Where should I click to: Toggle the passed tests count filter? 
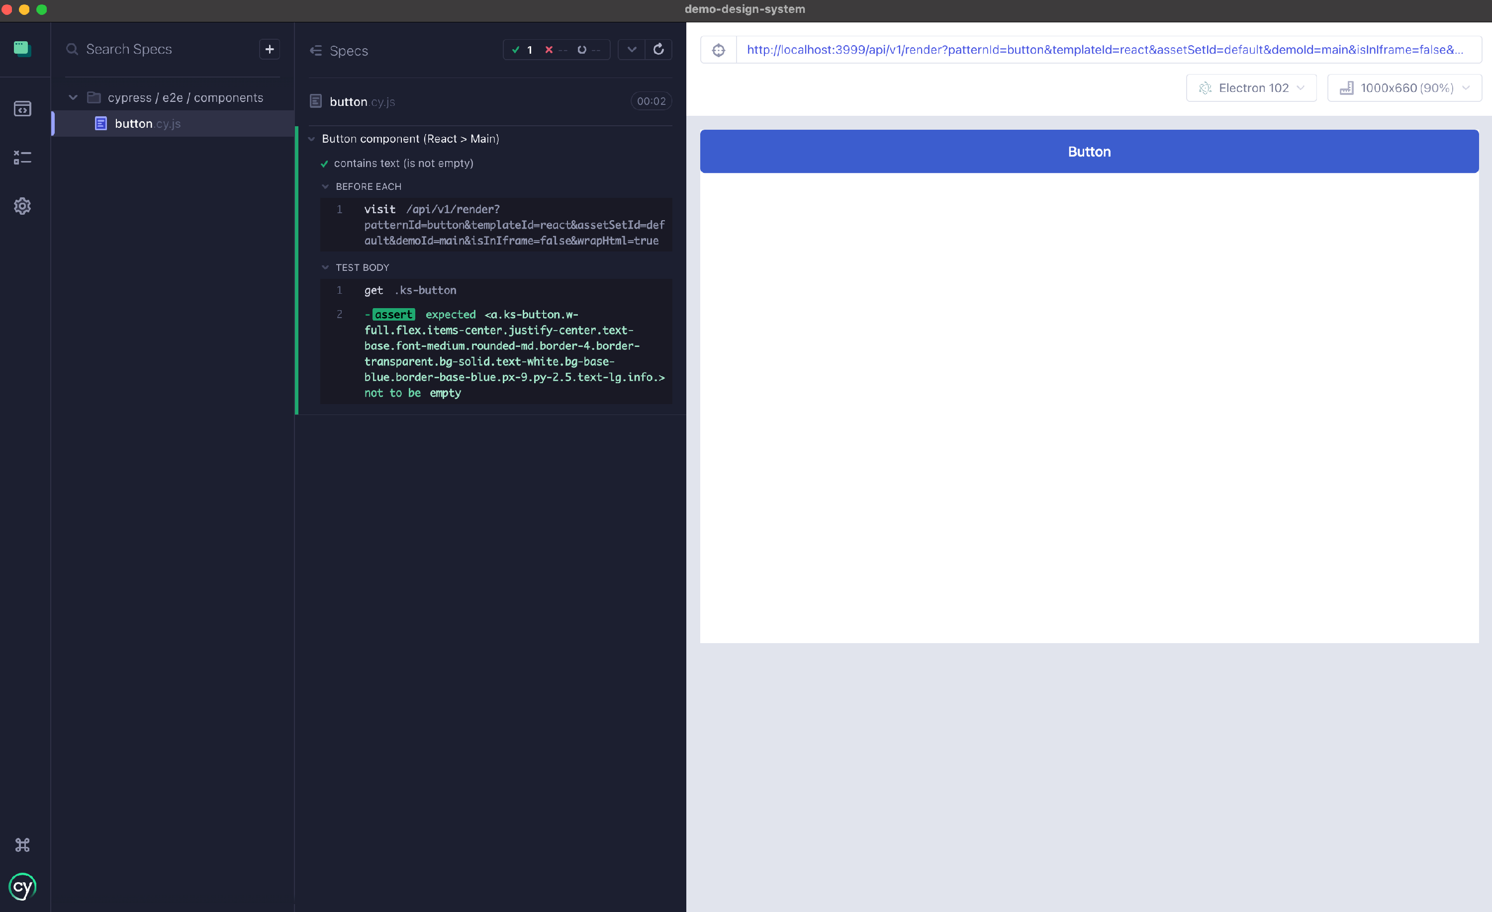coord(523,50)
